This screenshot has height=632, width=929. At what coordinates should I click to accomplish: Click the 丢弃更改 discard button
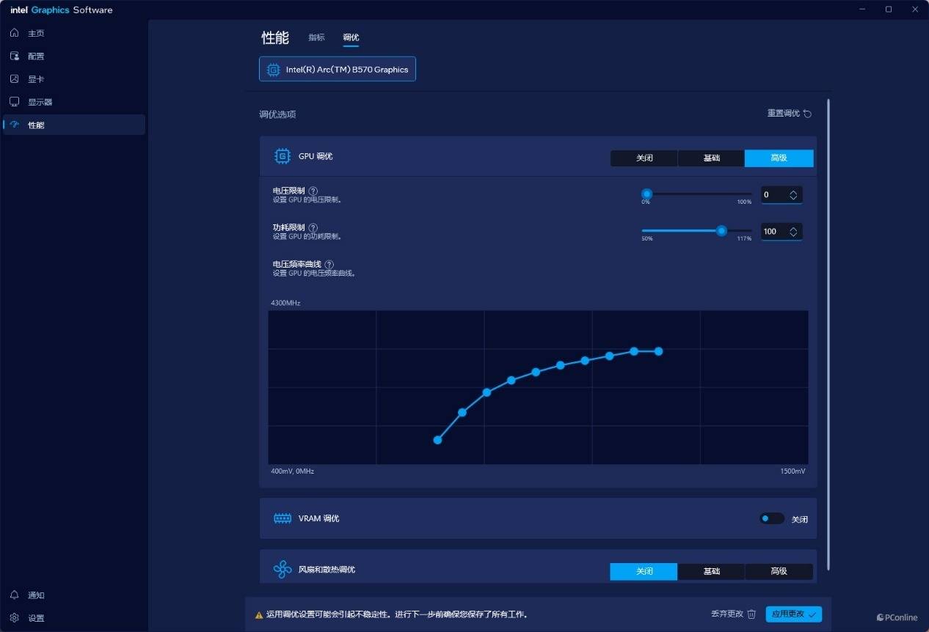[x=733, y=614]
